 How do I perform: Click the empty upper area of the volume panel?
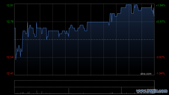point(84,84)
